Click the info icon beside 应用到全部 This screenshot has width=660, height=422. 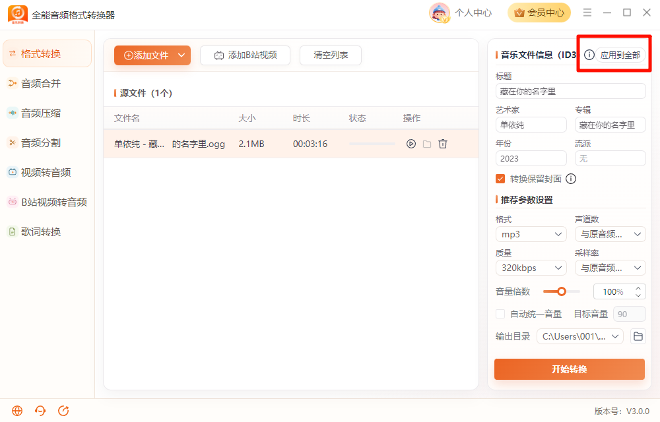click(x=589, y=55)
